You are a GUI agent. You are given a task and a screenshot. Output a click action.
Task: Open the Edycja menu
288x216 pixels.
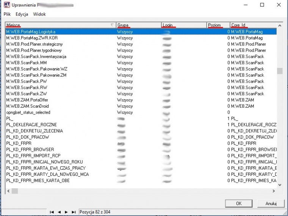tap(22, 14)
